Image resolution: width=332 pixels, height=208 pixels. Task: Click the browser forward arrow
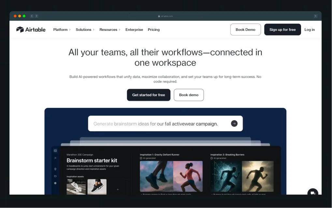[36, 16]
